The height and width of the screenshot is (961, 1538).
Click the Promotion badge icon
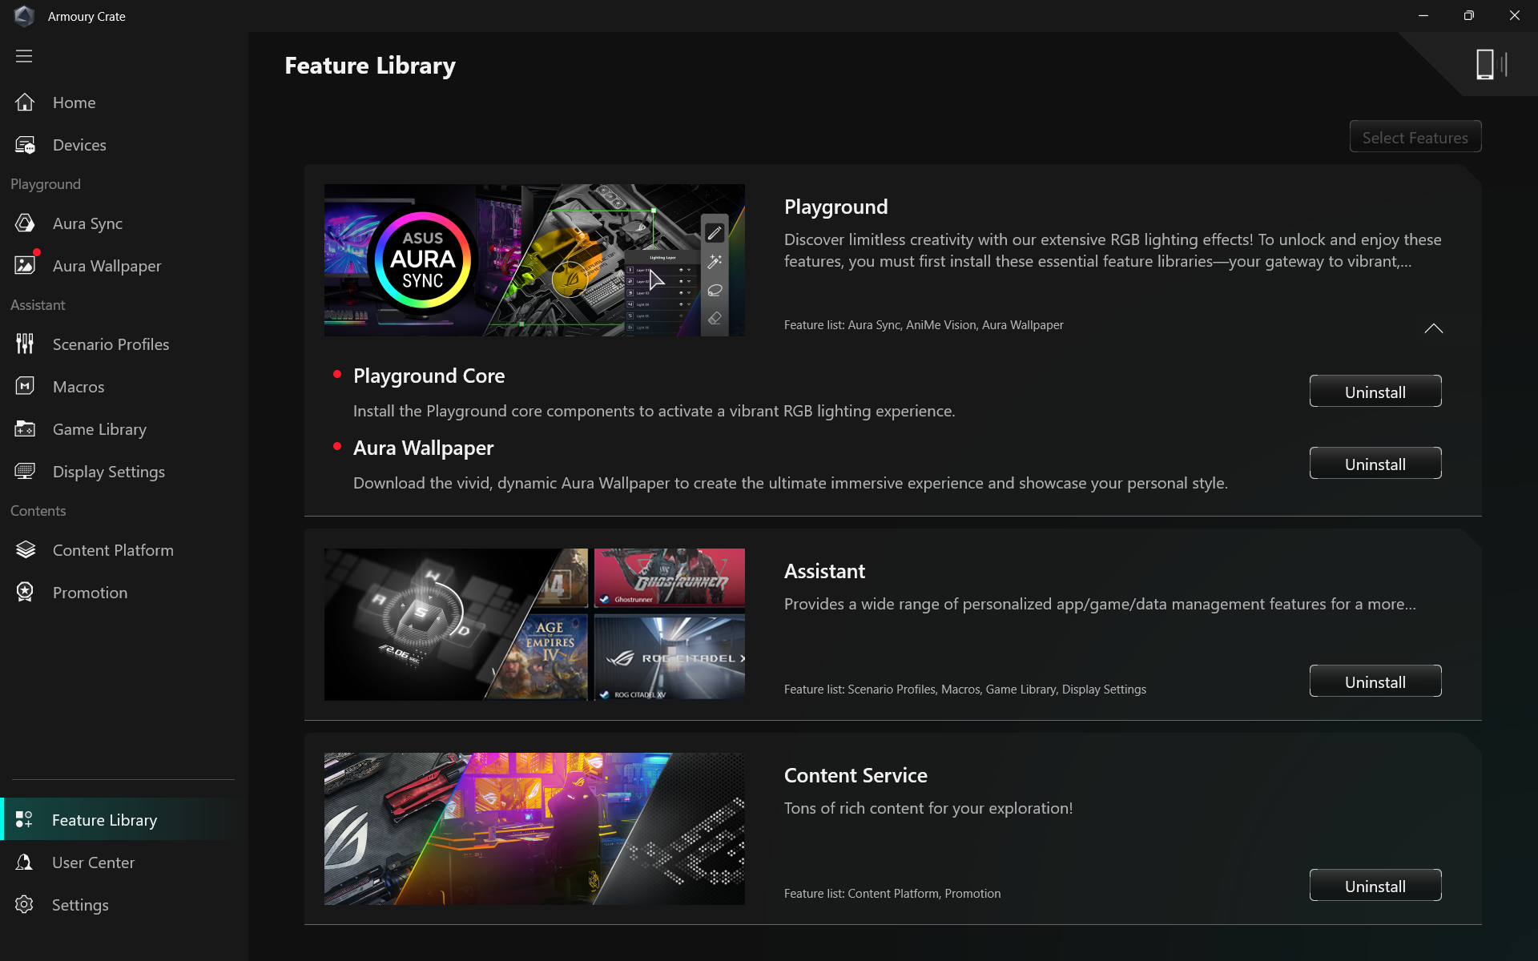(25, 593)
